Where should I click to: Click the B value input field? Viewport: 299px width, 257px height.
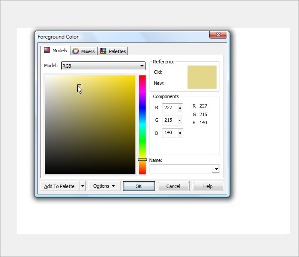click(169, 133)
